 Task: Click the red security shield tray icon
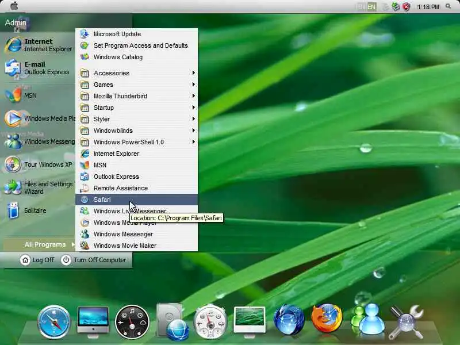pos(407,7)
